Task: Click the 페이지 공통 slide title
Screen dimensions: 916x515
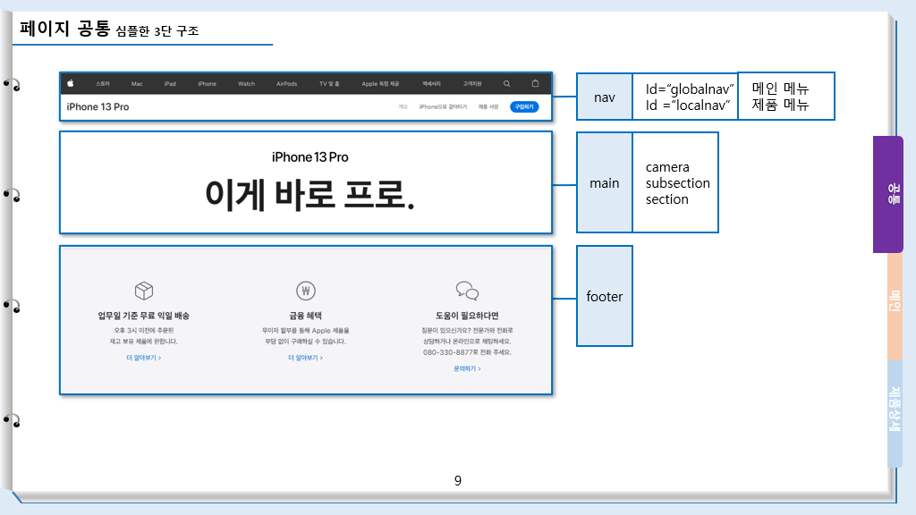Action: (x=64, y=28)
